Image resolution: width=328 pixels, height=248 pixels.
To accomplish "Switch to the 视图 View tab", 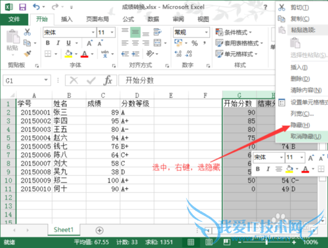I will [x=203, y=20].
